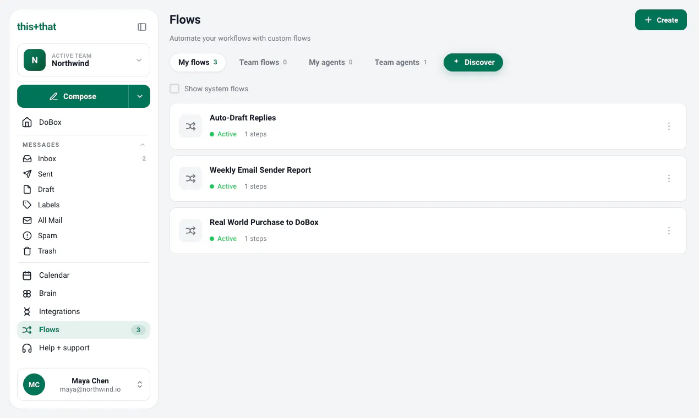Click Active status of Real World Purchase
The height and width of the screenshot is (418, 699).
click(223, 239)
